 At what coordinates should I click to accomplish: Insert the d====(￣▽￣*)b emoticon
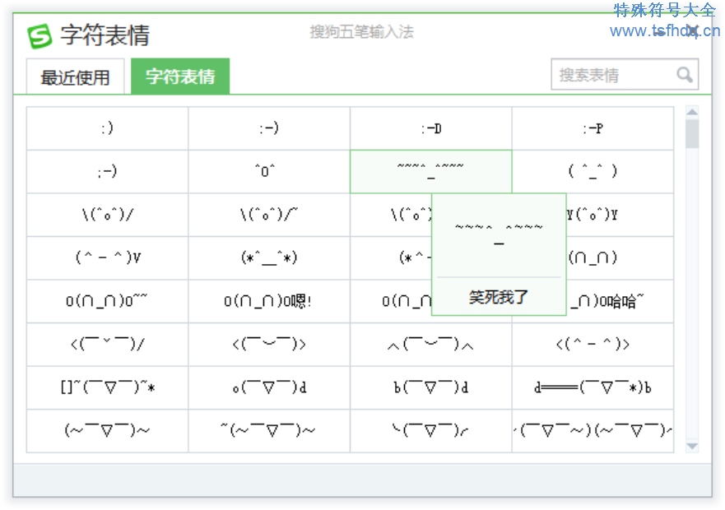pyautogui.click(x=593, y=387)
